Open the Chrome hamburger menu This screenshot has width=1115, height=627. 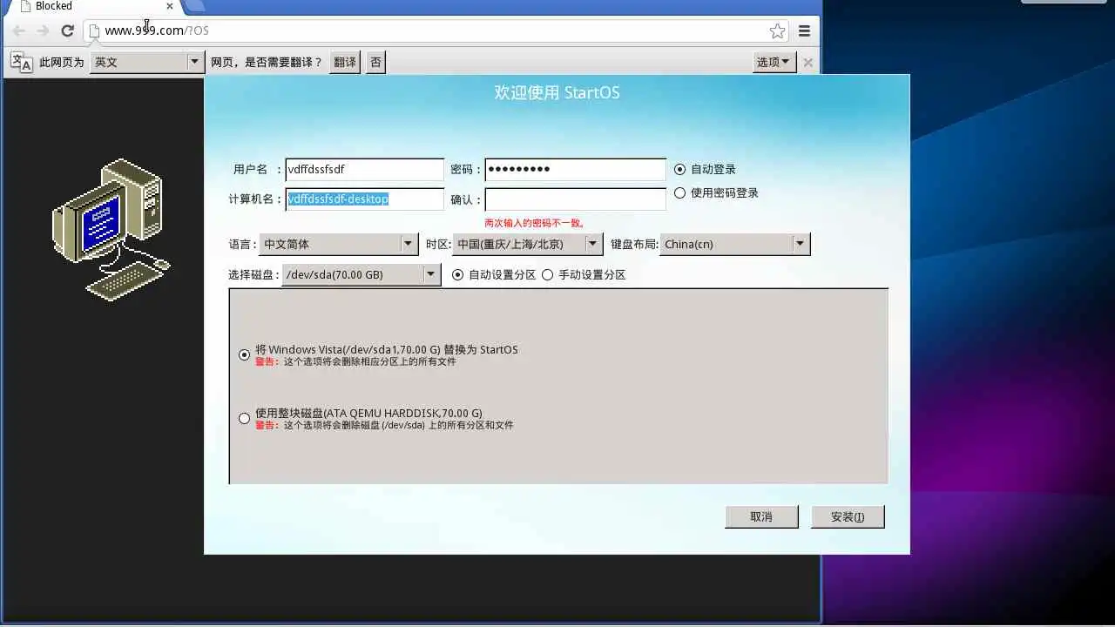point(804,31)
